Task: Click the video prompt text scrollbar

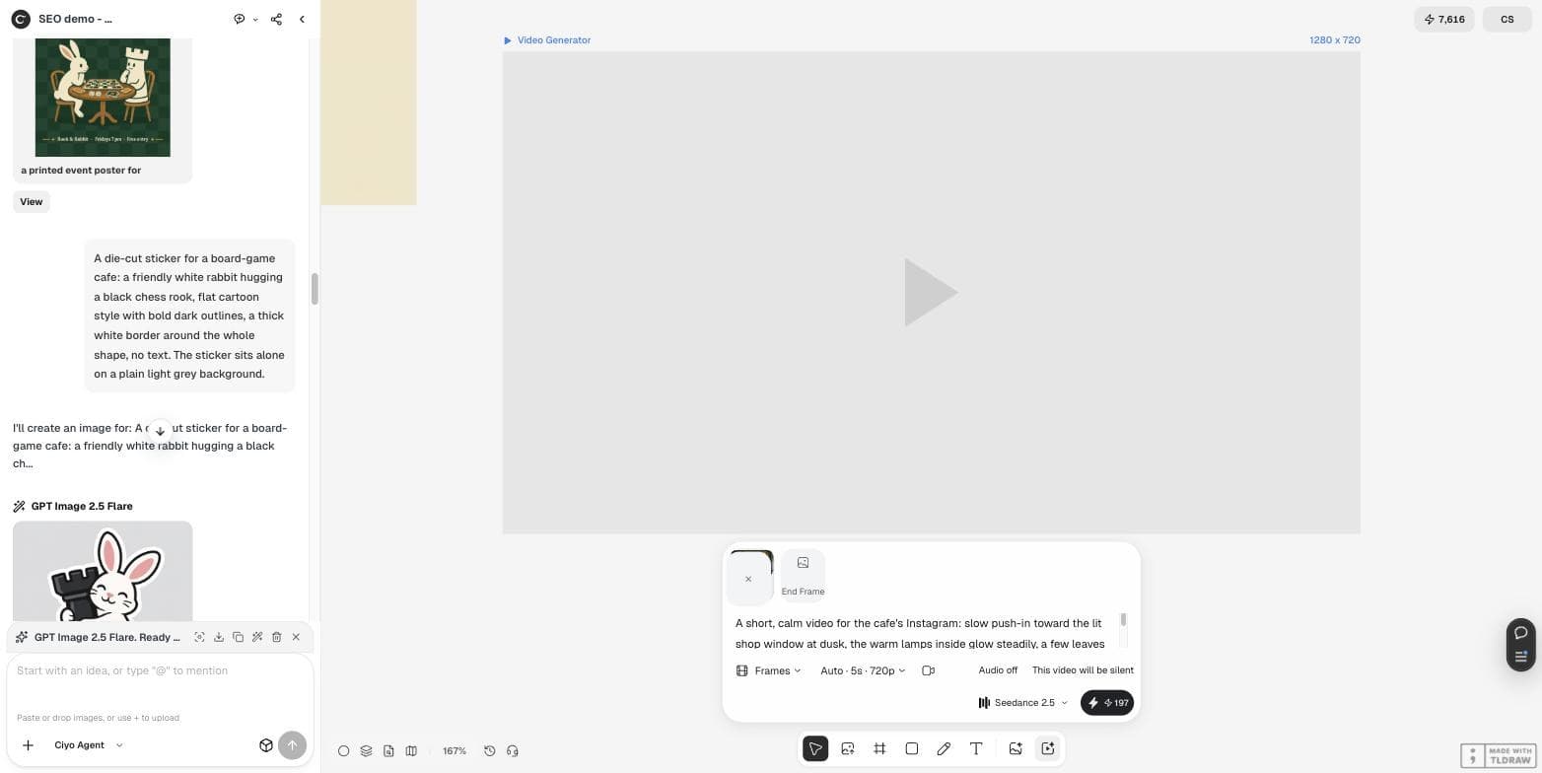Action: click(1123, 619)
